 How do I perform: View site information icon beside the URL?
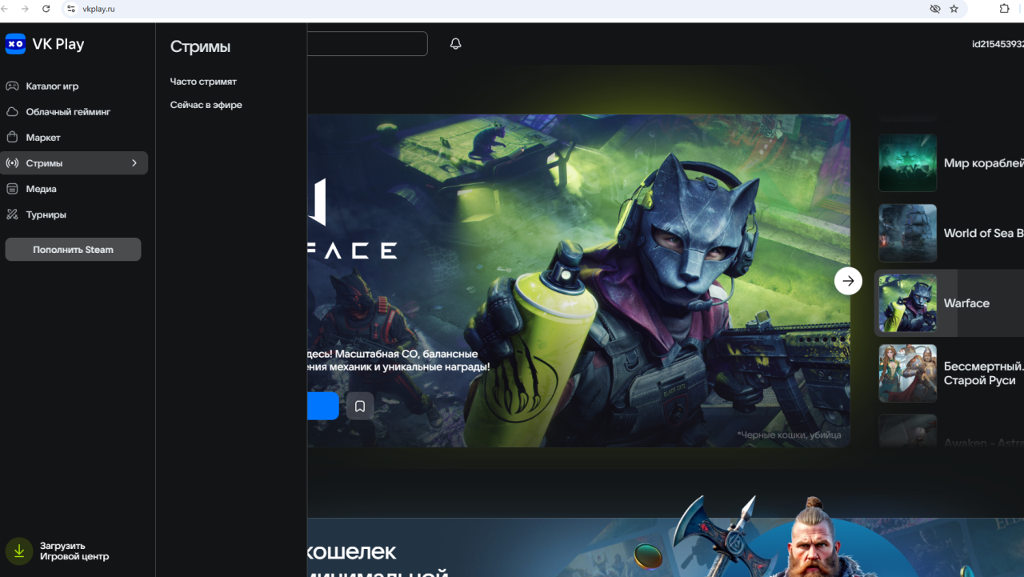pos(71,9)
